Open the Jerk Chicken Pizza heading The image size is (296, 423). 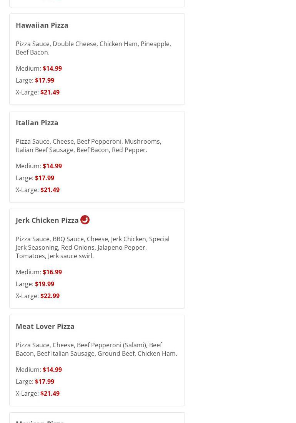47,221
